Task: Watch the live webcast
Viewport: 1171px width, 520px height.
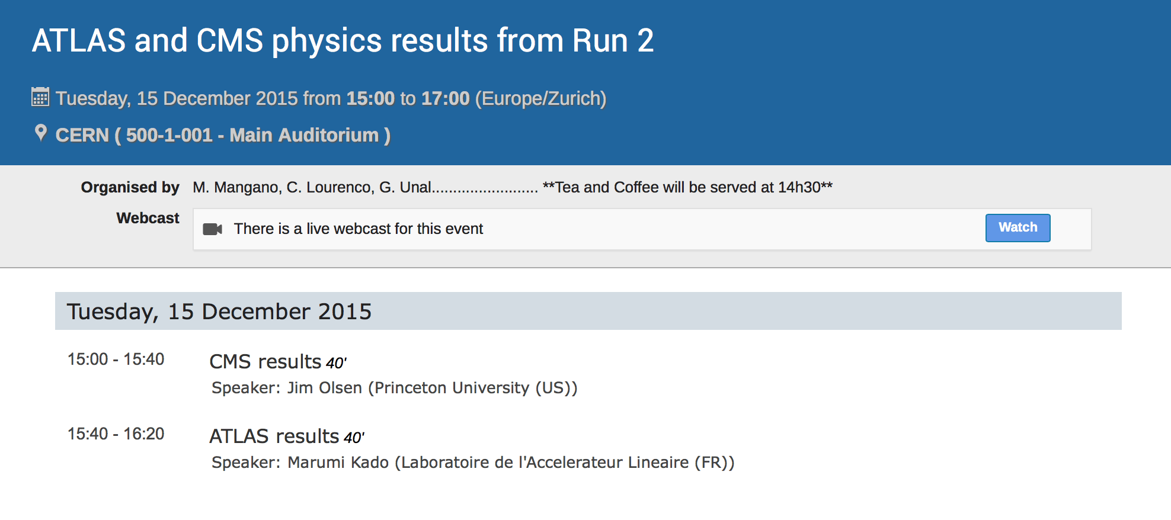Action: (1018, 228)
